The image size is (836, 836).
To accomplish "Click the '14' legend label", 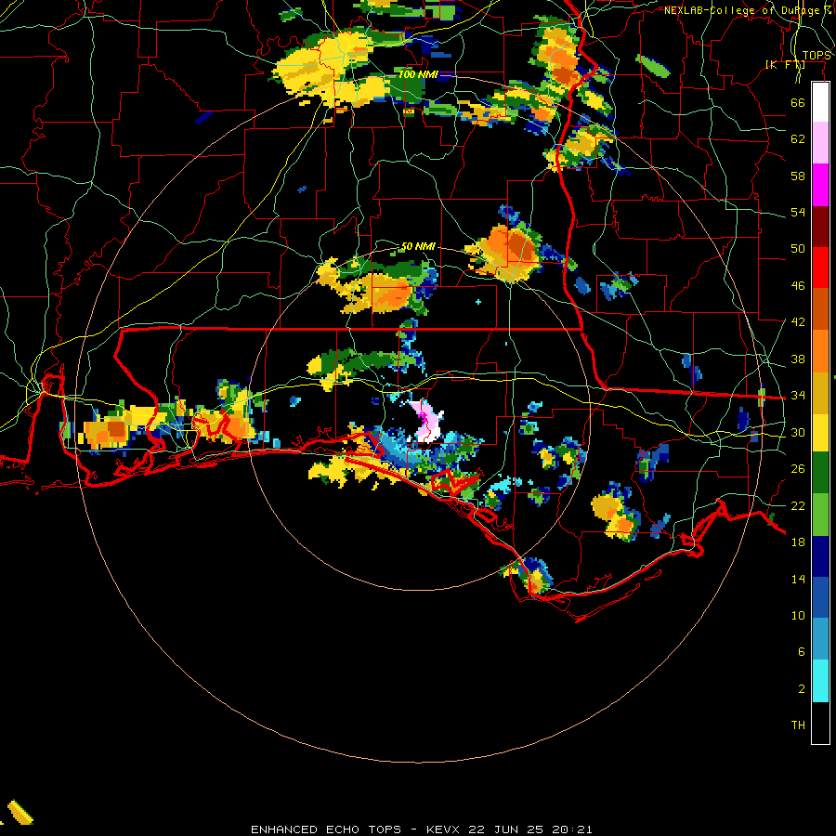I will tap(798, 579).
